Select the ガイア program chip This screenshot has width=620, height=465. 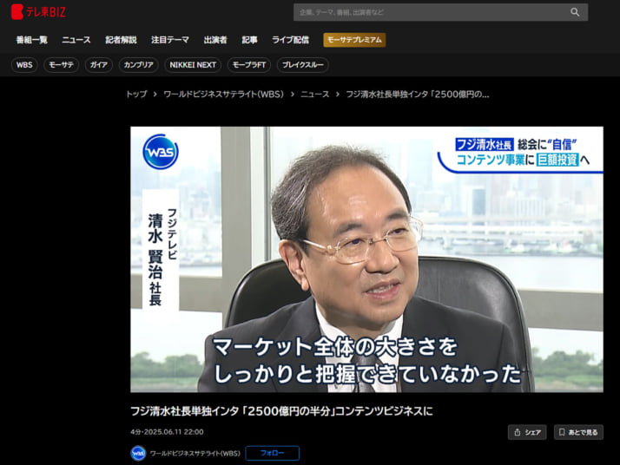99,65
